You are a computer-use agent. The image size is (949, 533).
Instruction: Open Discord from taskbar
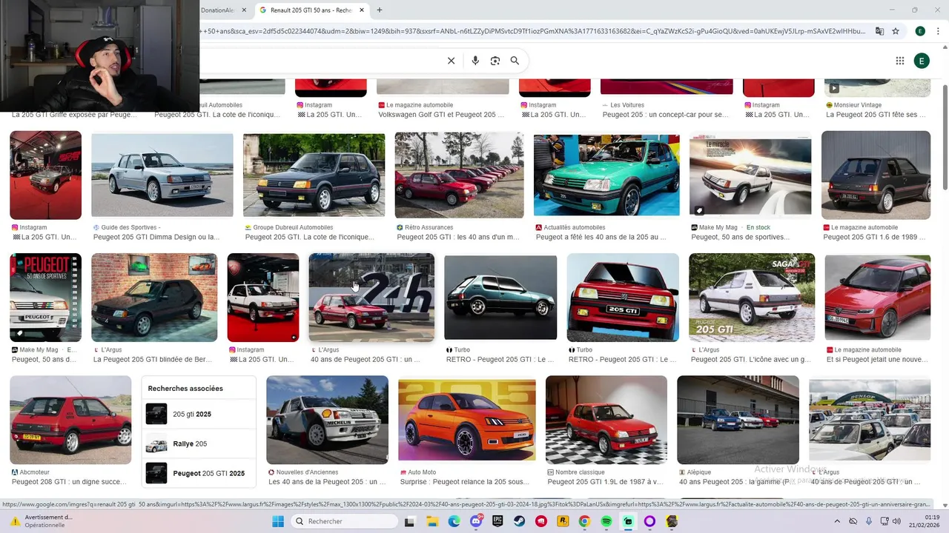coord(476,521)
